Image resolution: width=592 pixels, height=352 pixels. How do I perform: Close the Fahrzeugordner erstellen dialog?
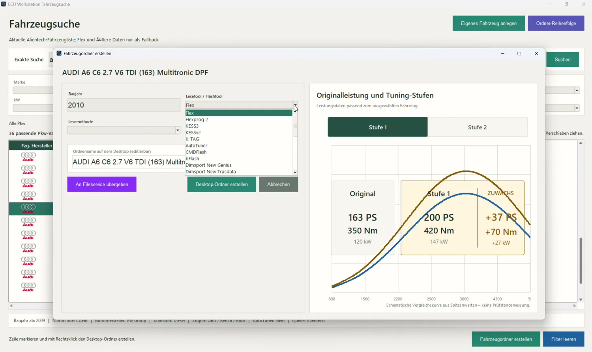(536, 54)
